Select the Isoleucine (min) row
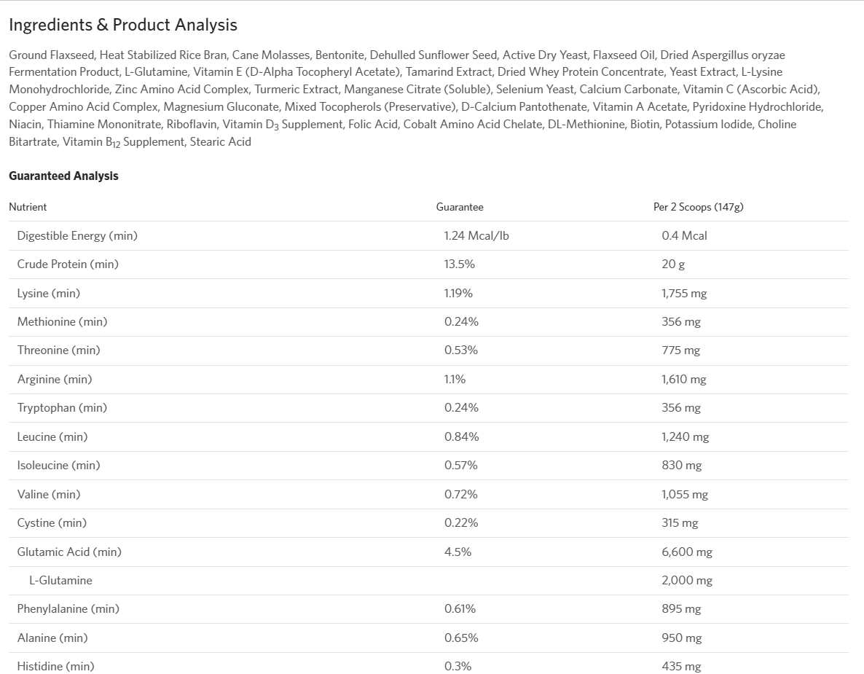864x674 pixels. click(428, 466)
